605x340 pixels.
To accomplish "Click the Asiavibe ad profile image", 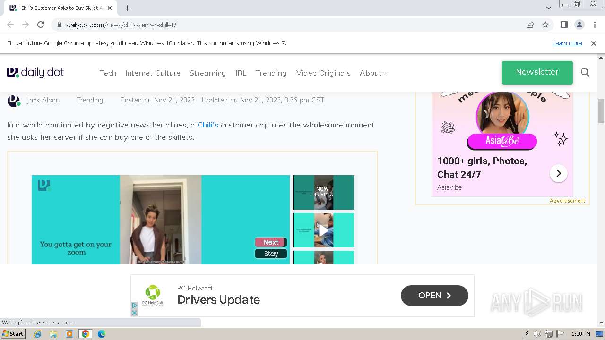I will click(502, 116).
